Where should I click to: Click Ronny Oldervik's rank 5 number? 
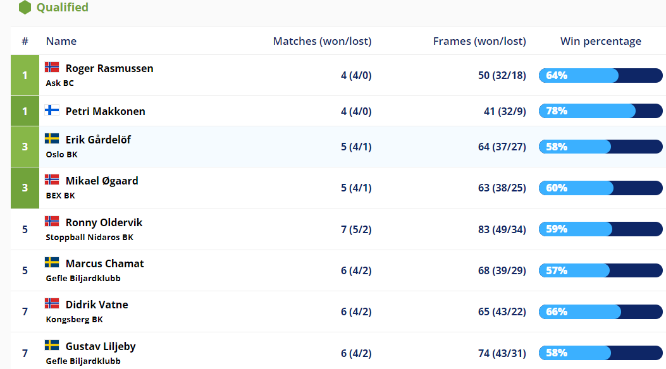point(25,229)
